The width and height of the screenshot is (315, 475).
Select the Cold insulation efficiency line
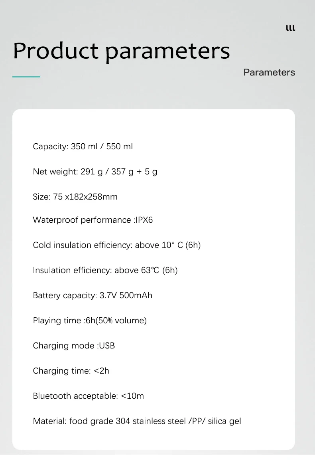point(117,245)
